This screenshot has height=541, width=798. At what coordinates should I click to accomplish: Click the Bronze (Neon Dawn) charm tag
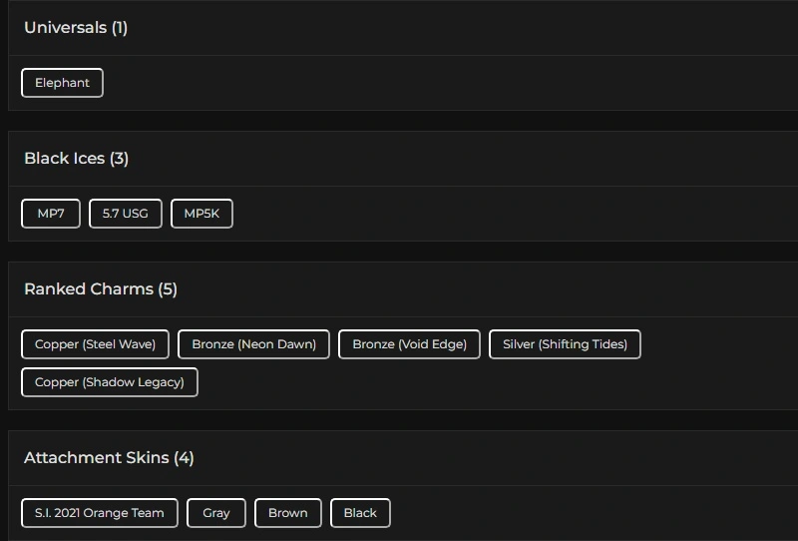pyautogui.click(x=253, y=344)
